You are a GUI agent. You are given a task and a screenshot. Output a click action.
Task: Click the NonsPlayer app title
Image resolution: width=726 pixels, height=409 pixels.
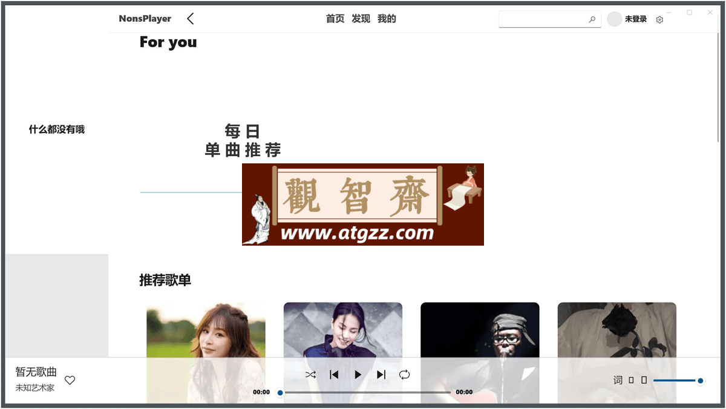pyautogui.click(x=145, y=19)
